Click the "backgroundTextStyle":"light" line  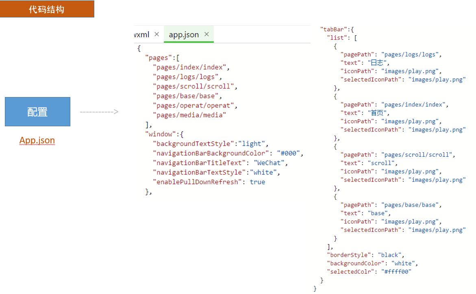click(211, 144)
